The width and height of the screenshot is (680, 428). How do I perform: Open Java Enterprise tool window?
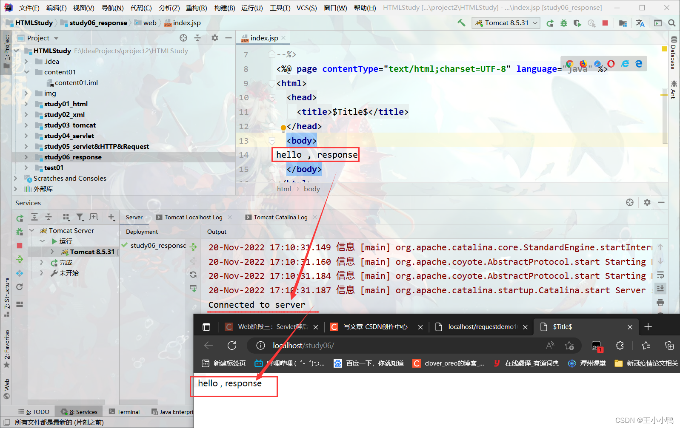tap(172, 412)
